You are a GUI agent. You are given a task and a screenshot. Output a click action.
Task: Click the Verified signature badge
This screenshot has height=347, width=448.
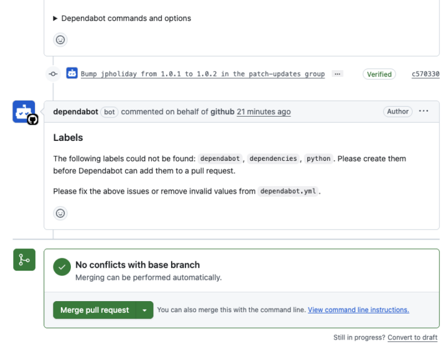379,74
